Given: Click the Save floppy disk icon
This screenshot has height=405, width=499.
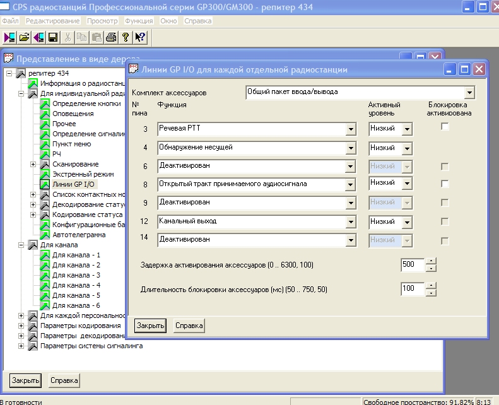Looking at the screenshot, I should pyautogui.click(x=53, y=38).
